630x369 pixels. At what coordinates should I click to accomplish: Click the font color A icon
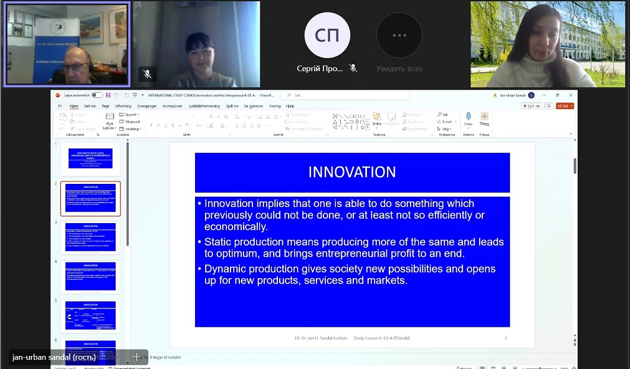pyautogui.click(x=222, y=125)
